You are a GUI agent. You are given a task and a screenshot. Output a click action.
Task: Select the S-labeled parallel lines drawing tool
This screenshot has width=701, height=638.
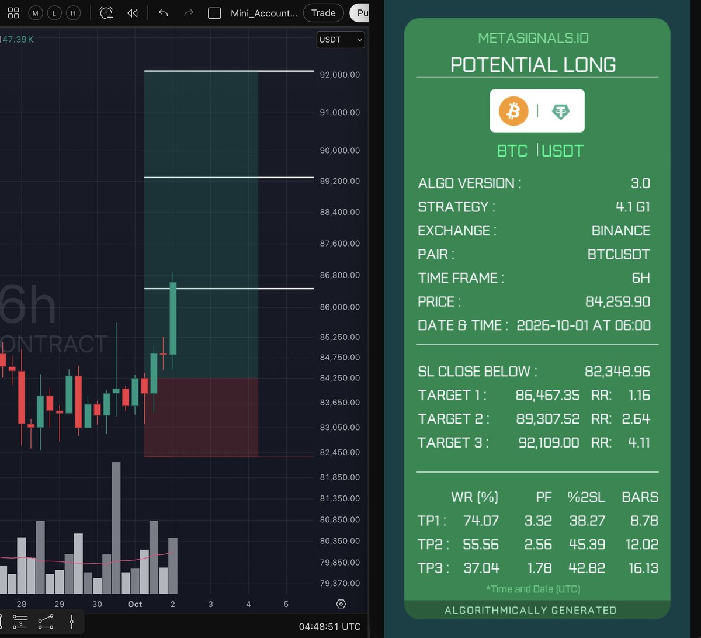[20, 622]
